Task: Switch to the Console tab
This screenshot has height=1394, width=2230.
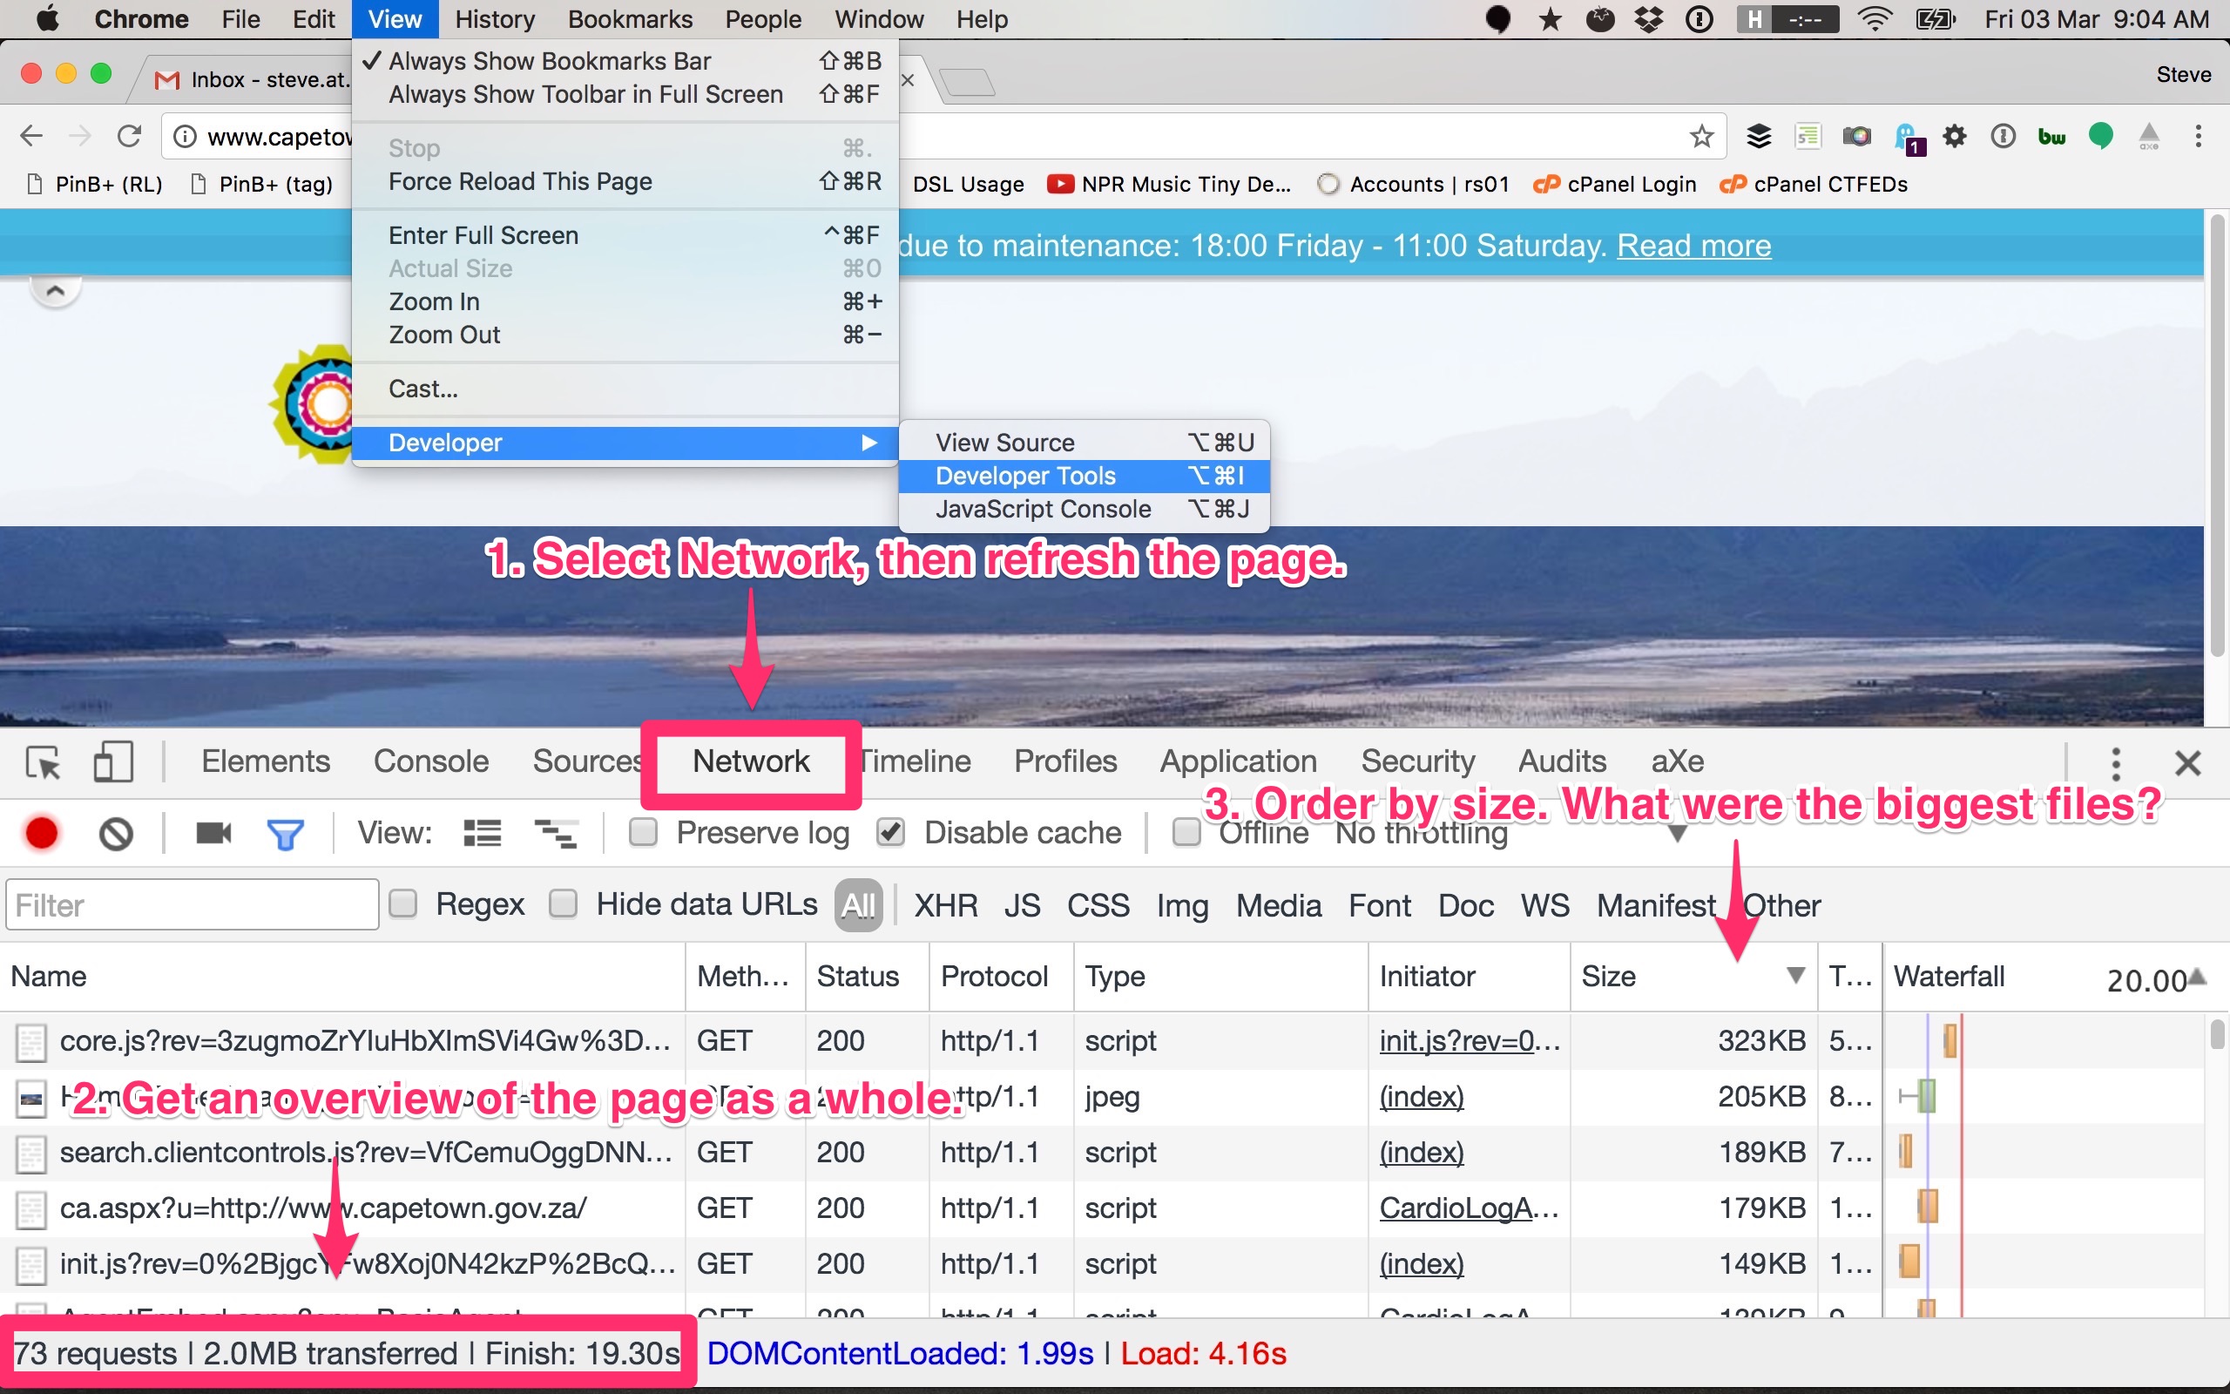Action: (430, 761)
